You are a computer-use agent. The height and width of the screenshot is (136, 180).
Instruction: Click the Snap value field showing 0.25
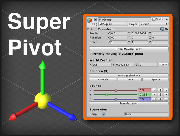pyautogui.click(x=146, y=114)
